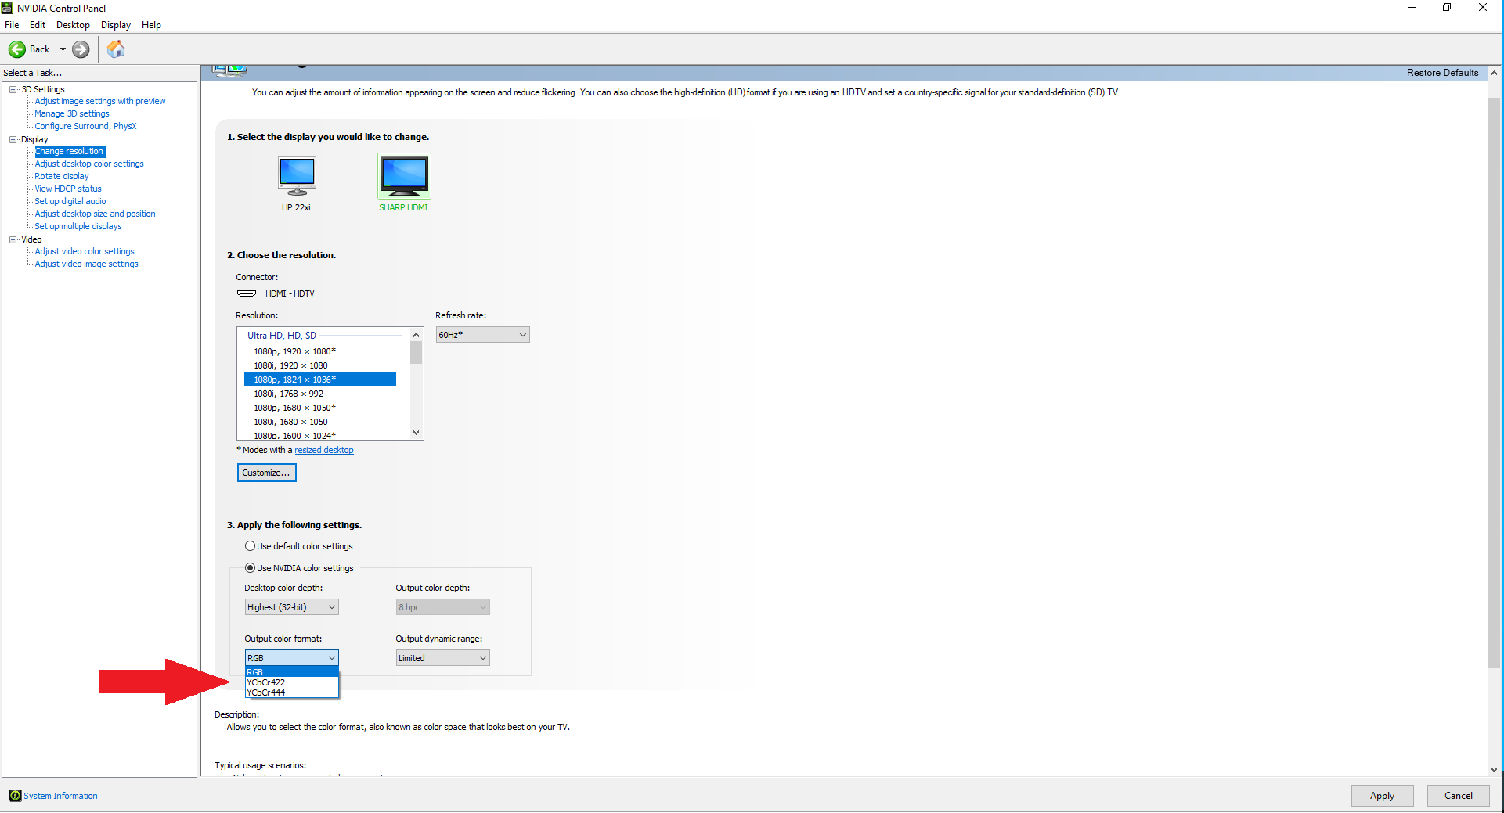Select resolution 1080p, 1680 × 1050
Viewport: 1504px width, 813px height.
coord(320,408)
